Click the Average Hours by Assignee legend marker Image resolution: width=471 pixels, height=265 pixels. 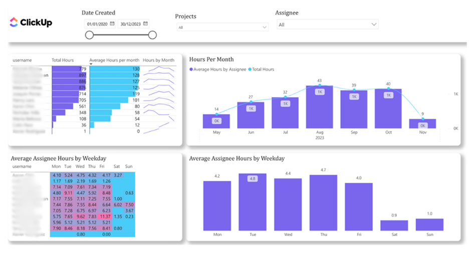(191, 70)
